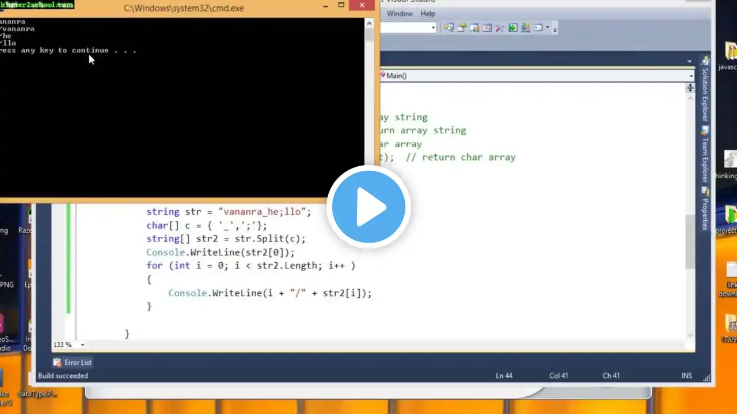This screenshot has height=414, width=737.
Task: Click the string str = "vananra_he;llo" line
Action: coord(229,212)
